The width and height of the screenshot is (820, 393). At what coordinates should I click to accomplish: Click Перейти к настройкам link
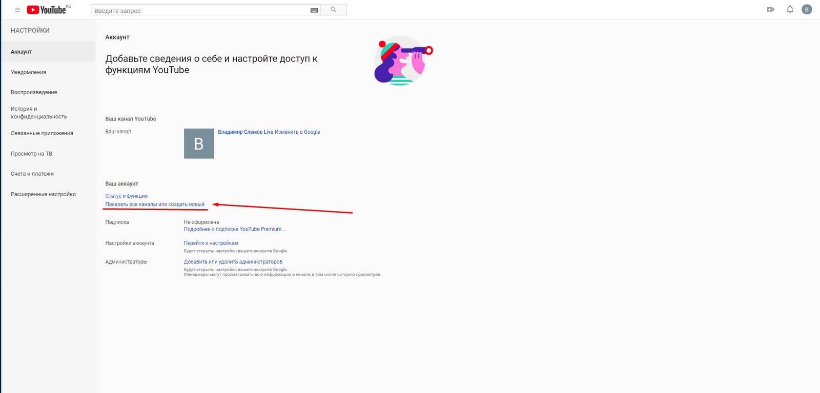pos(211,243)
